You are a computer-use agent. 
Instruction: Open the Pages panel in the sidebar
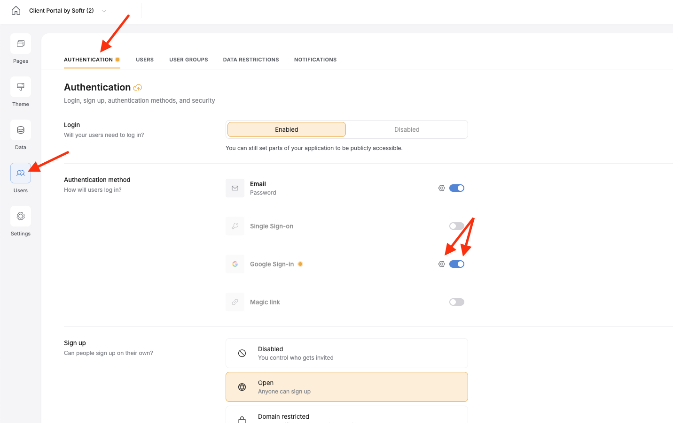[x=20, y=43]
